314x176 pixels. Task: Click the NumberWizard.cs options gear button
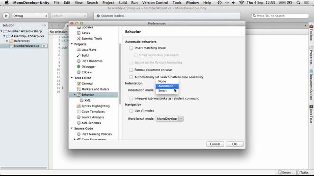pyautogui.click(x=45, y=46)
